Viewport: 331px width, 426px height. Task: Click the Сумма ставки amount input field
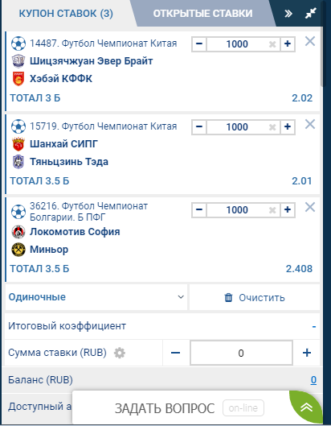point(241,353)
